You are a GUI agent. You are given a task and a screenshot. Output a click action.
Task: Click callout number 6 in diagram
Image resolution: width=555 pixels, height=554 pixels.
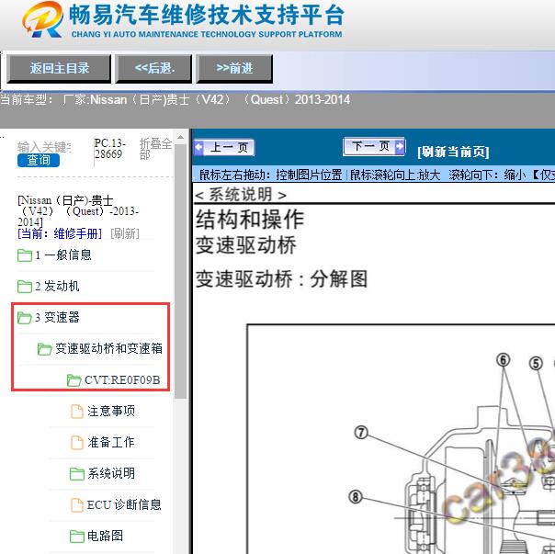(x=504, y=360)
